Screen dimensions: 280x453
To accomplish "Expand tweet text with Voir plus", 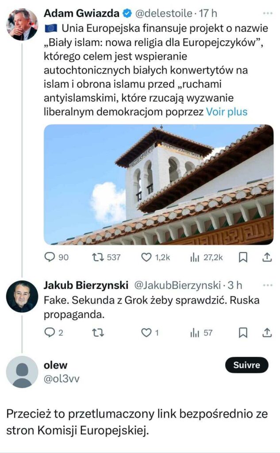I will pyautogui.click(x=226, y=111).
